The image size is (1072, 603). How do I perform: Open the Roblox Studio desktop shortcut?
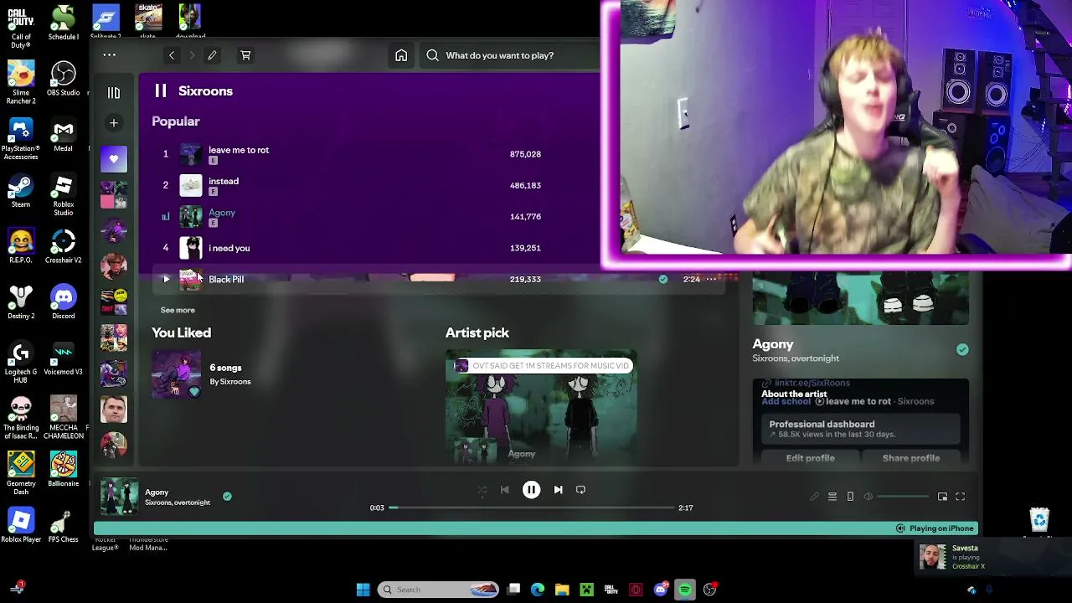(x=64, y=195)
